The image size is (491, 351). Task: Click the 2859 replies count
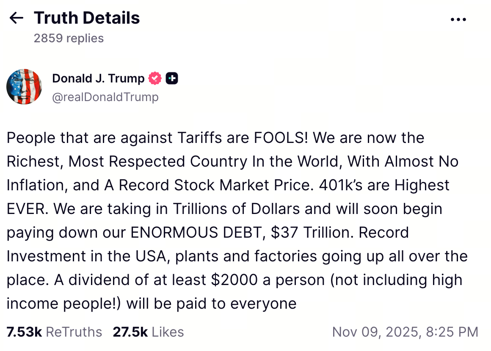tap(69, 38)
